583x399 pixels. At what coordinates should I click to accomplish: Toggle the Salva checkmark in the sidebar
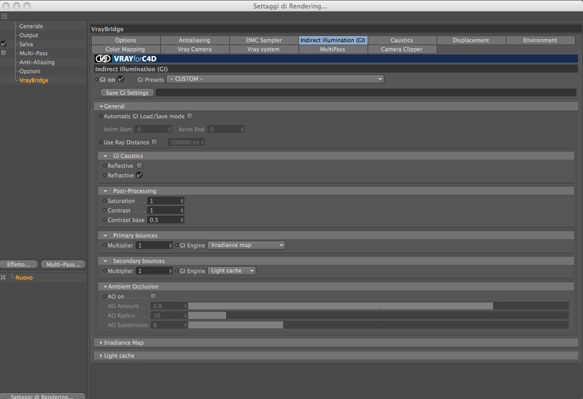click(4, 44)
